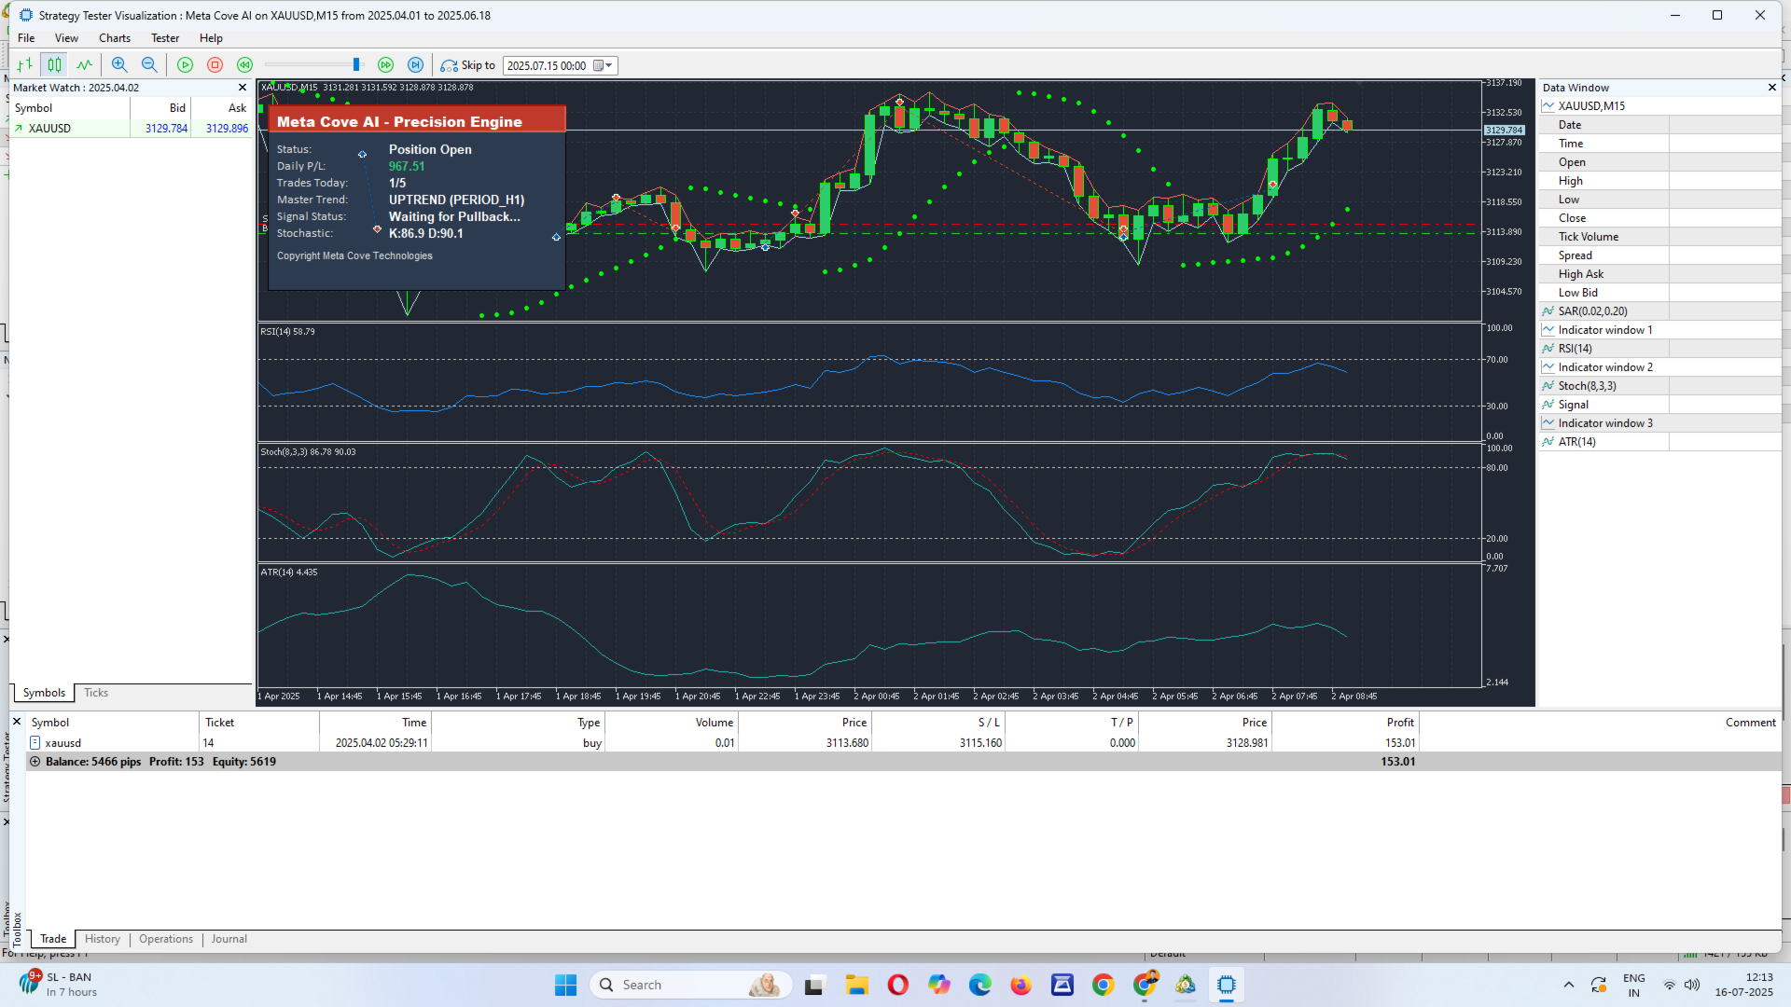This screenshot has height=1007, width=1791.
Task: Switch to the Operations tab
Action: [166, 939]
